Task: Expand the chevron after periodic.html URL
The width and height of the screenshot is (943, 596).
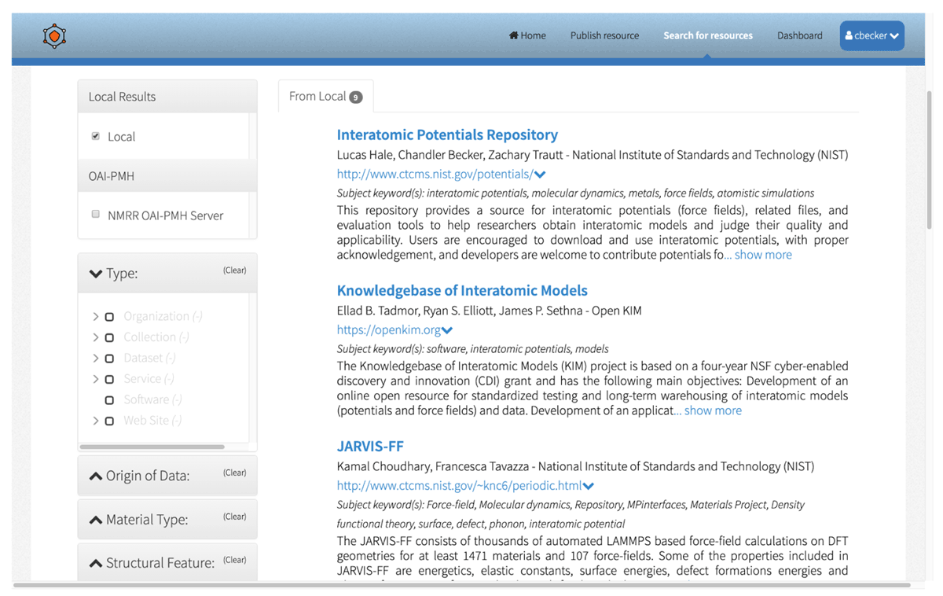Action: (589, 486)
